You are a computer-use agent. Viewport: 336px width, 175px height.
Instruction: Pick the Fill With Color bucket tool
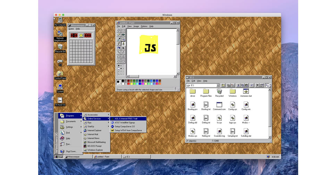123,35
